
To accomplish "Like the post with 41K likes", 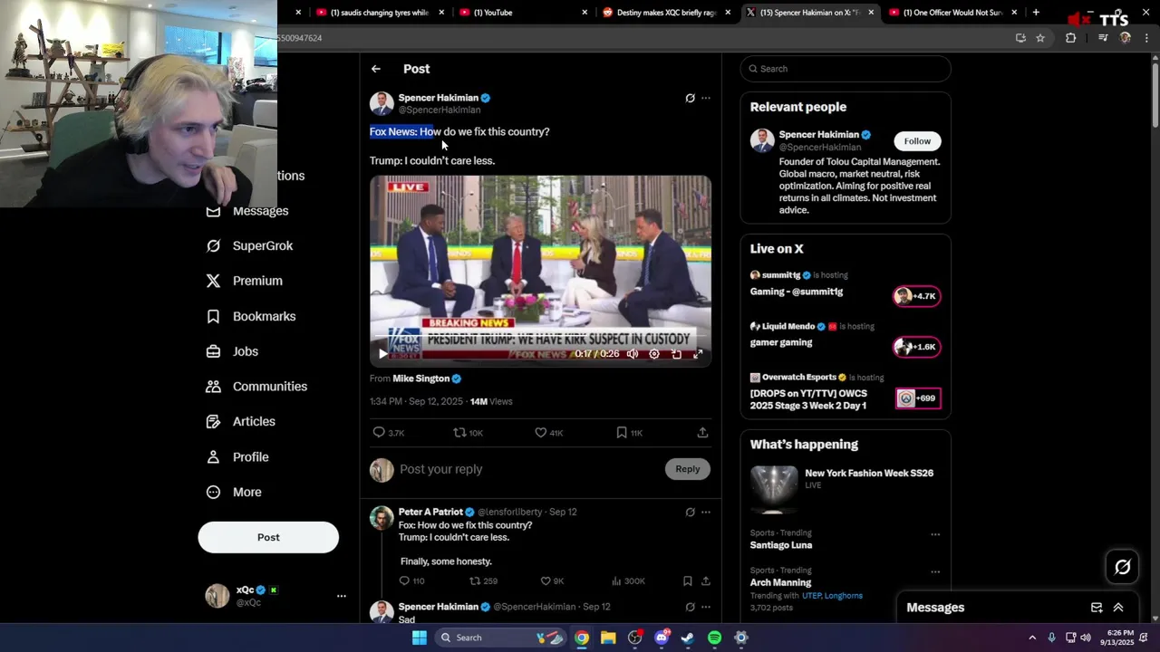I will point(548,433).
